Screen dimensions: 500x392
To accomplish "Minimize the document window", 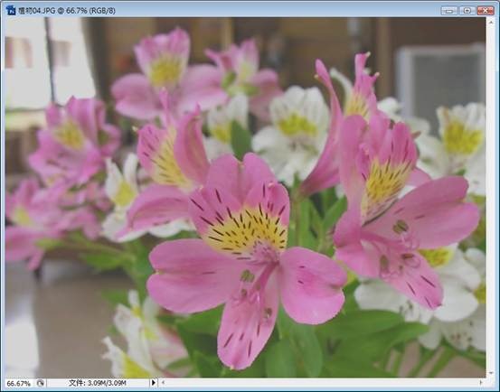I will pyautogui.click(x=449, y=11).
